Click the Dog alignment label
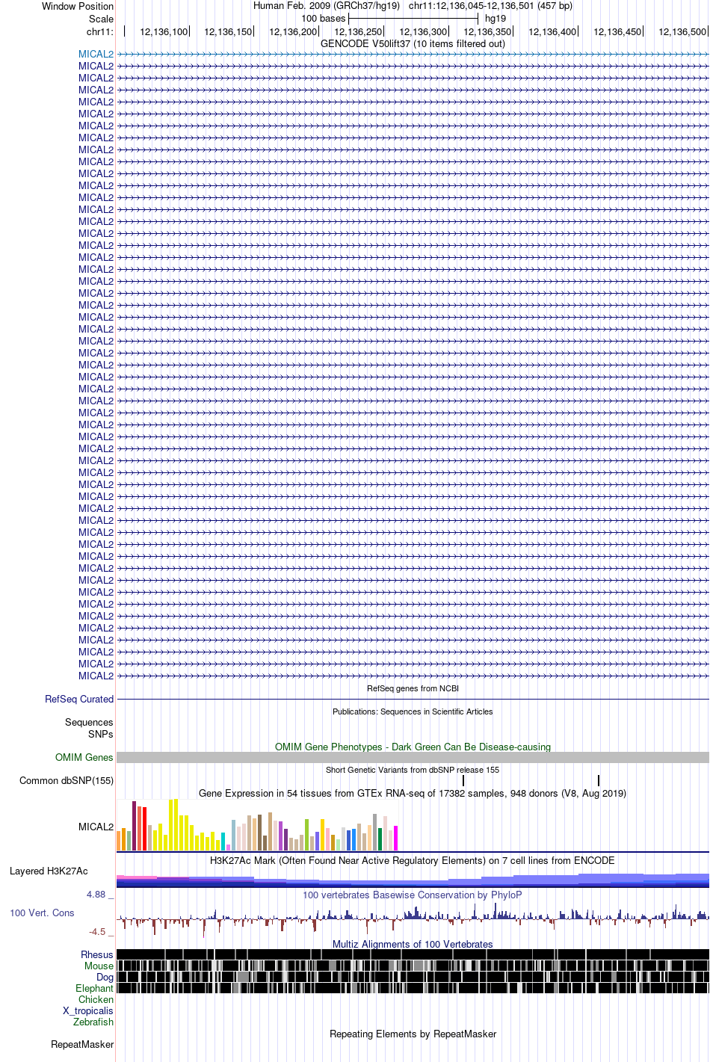 [x=105, y=977]
